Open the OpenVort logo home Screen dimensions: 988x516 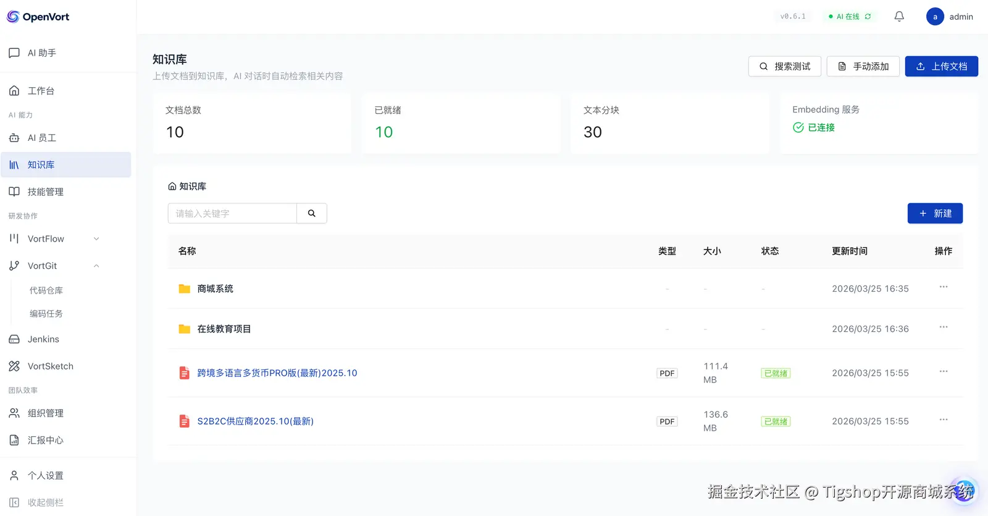pyautogui.click(x=38, y=17)
